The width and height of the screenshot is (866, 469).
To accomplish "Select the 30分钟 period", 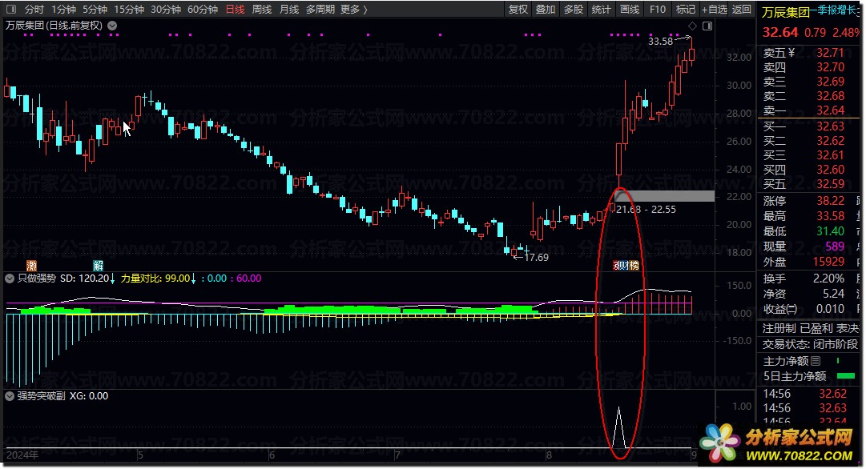I will [167, 10].
